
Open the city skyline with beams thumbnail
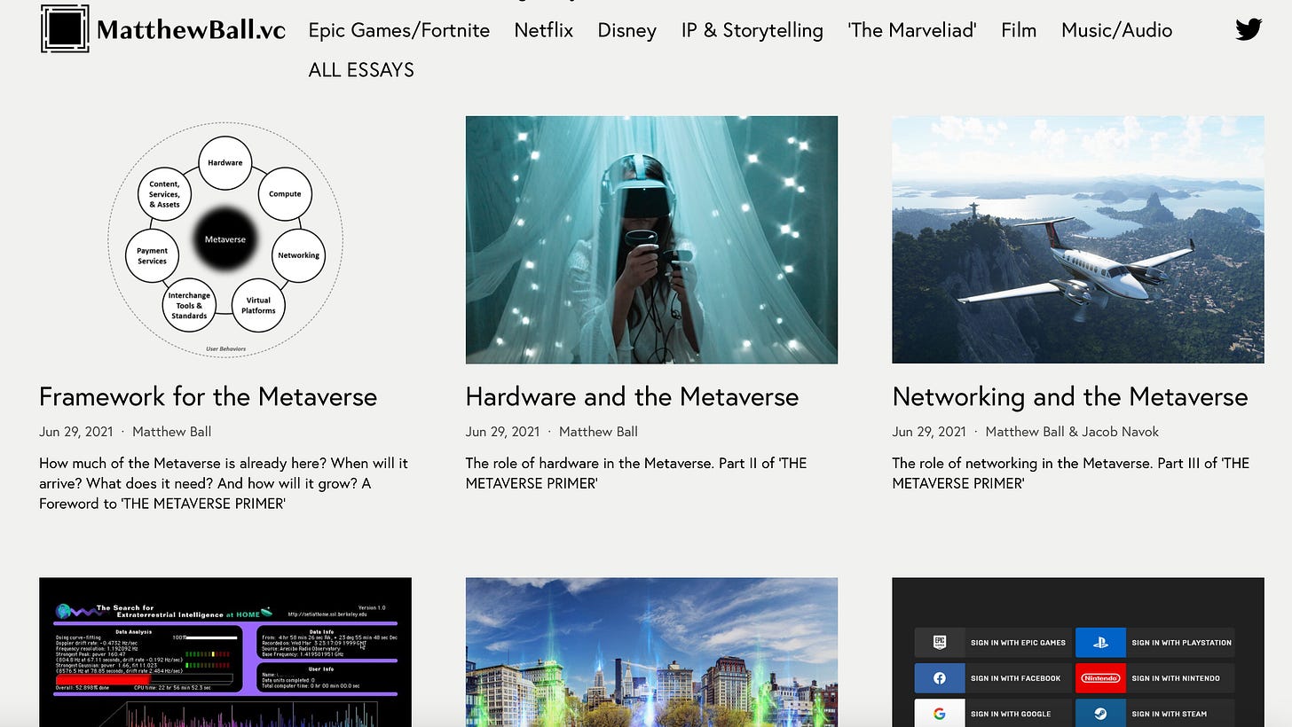pos(651,653)
